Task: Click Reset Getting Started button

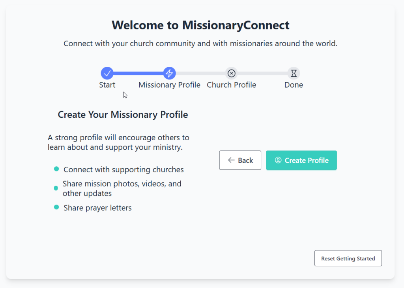Action: click(348, 258)
